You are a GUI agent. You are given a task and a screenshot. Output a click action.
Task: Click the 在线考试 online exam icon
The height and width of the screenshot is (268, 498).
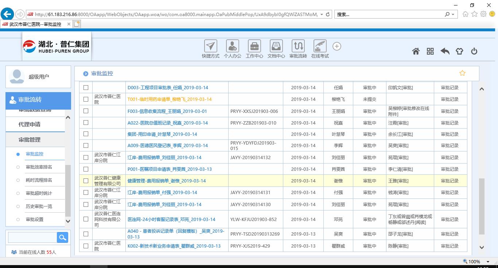pyautogui.click(x=320, y=47)
